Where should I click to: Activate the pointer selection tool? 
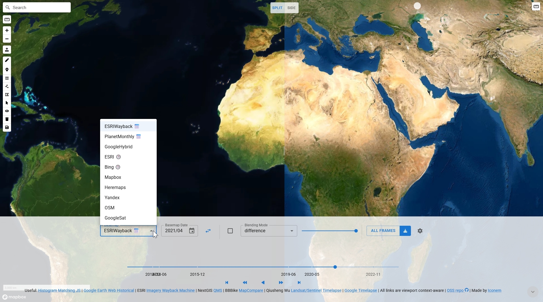pos(7,103)
